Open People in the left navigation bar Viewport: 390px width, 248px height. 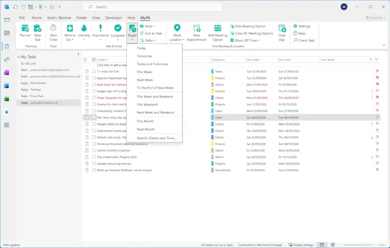tap(7, 60)
